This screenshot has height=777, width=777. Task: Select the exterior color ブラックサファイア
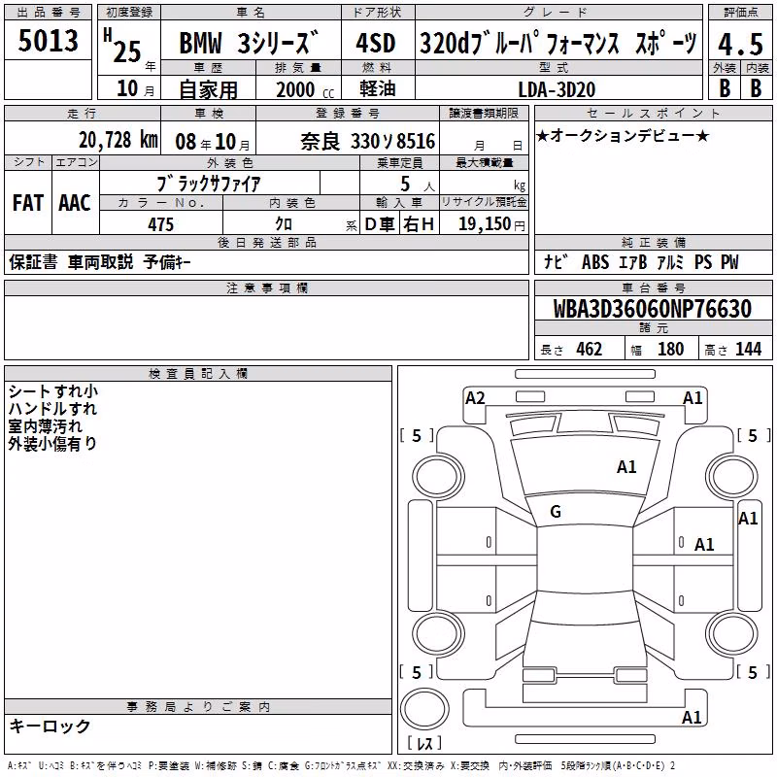[209, 184]
